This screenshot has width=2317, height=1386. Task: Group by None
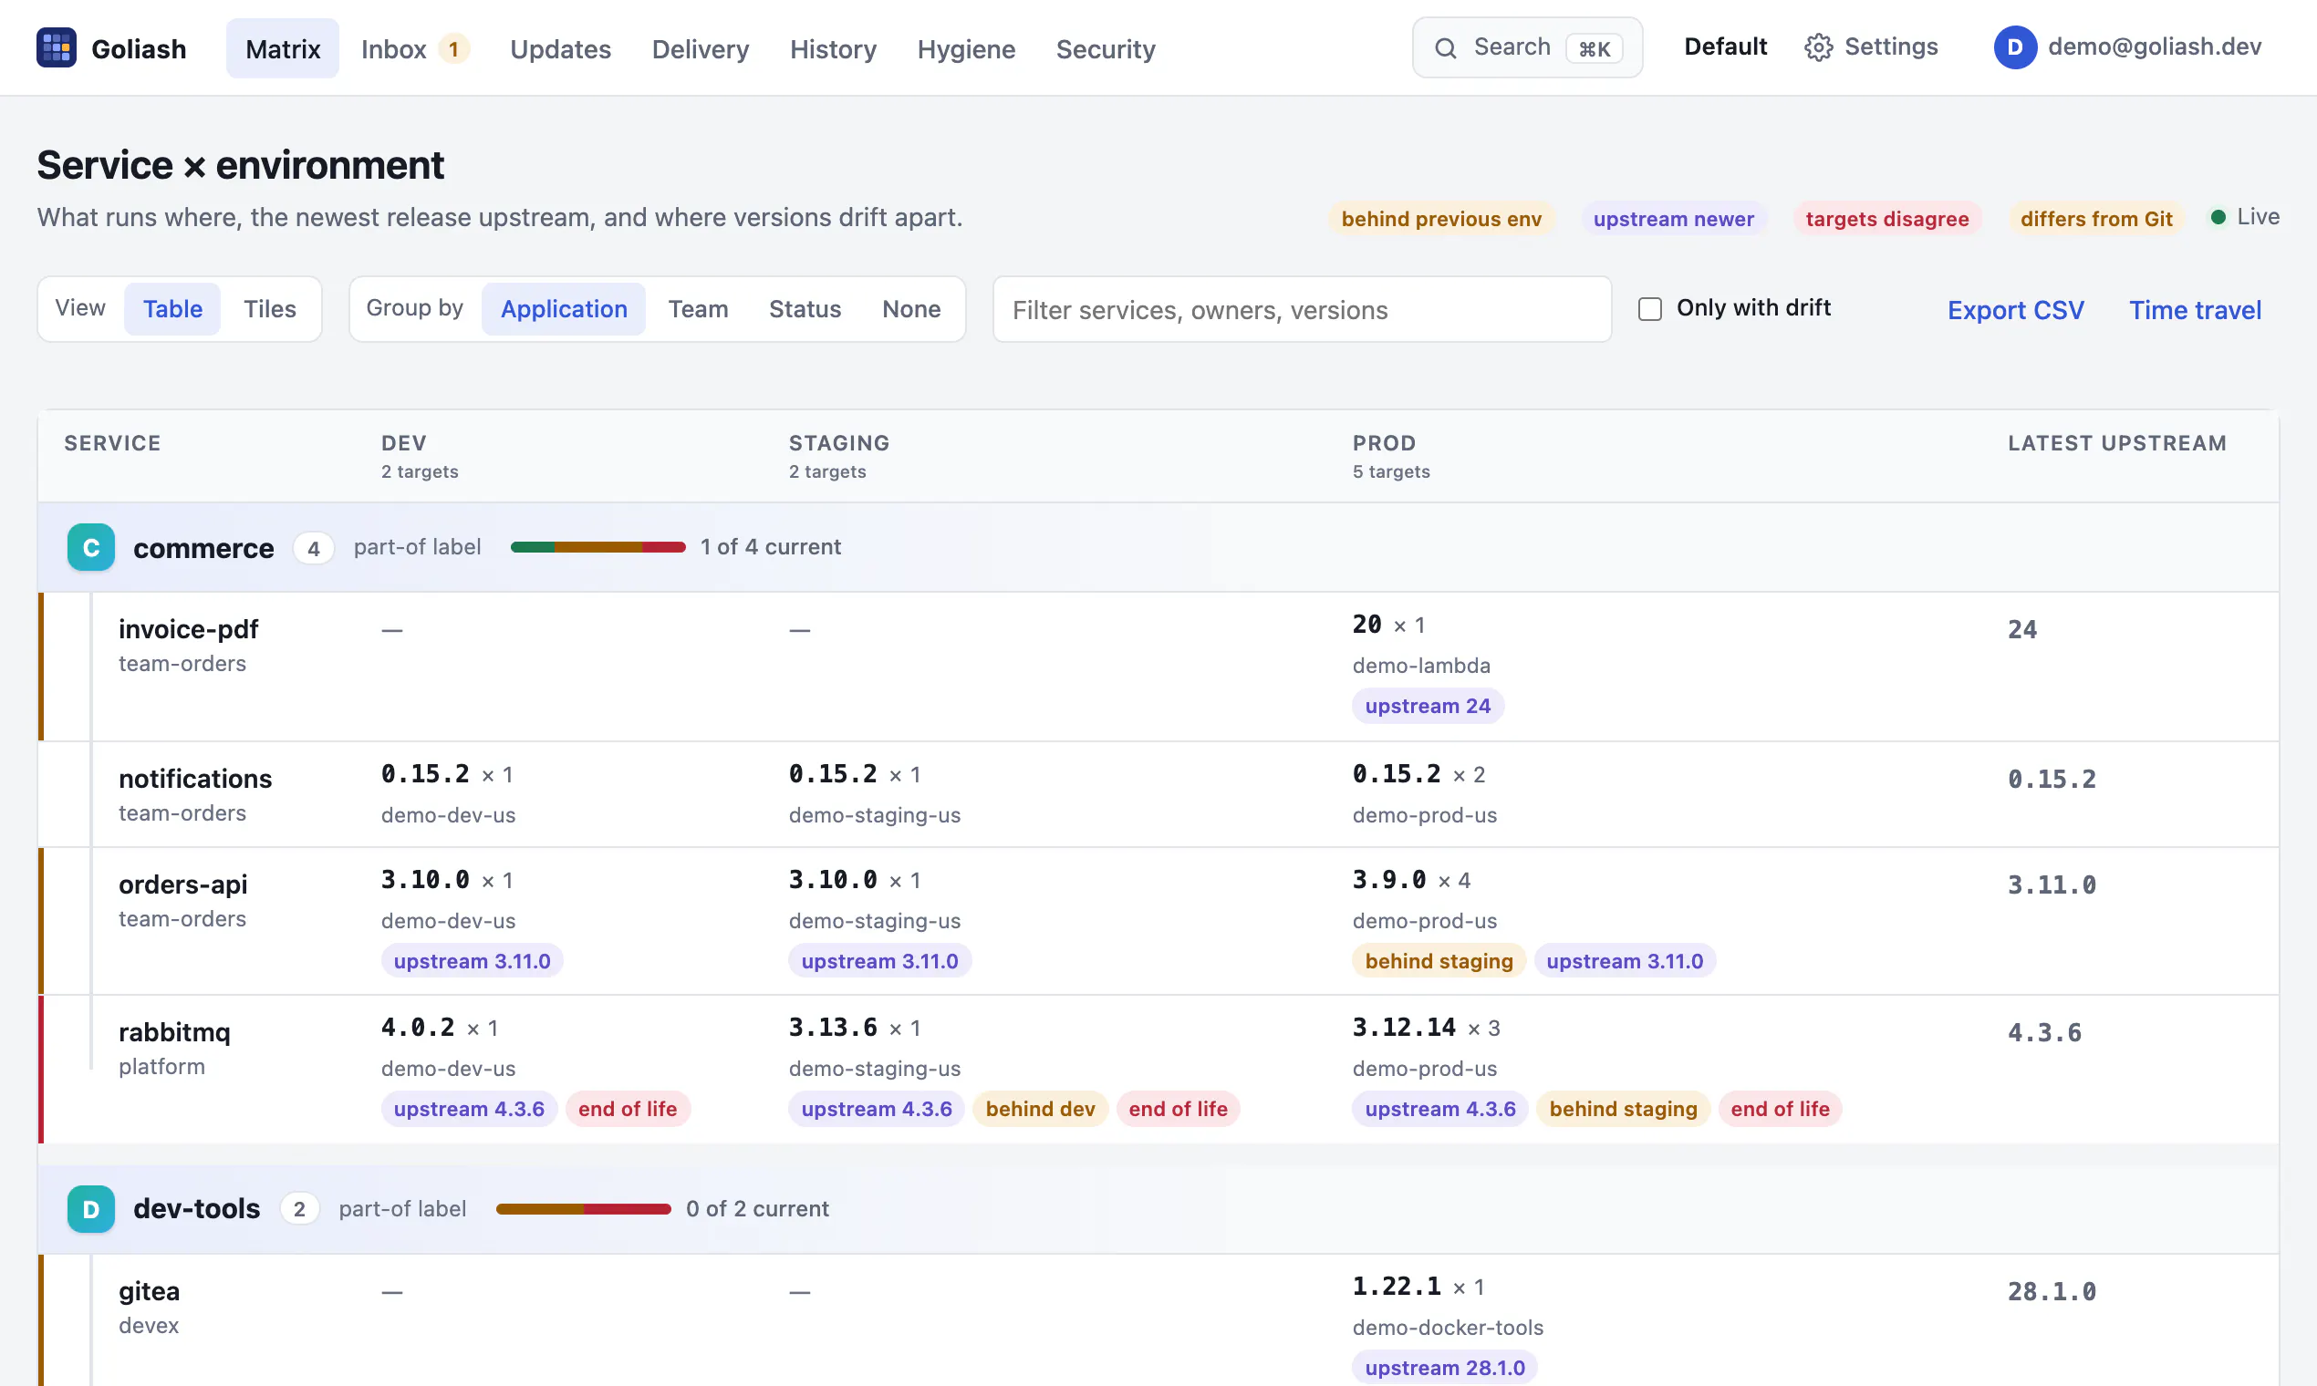(911, 309)
